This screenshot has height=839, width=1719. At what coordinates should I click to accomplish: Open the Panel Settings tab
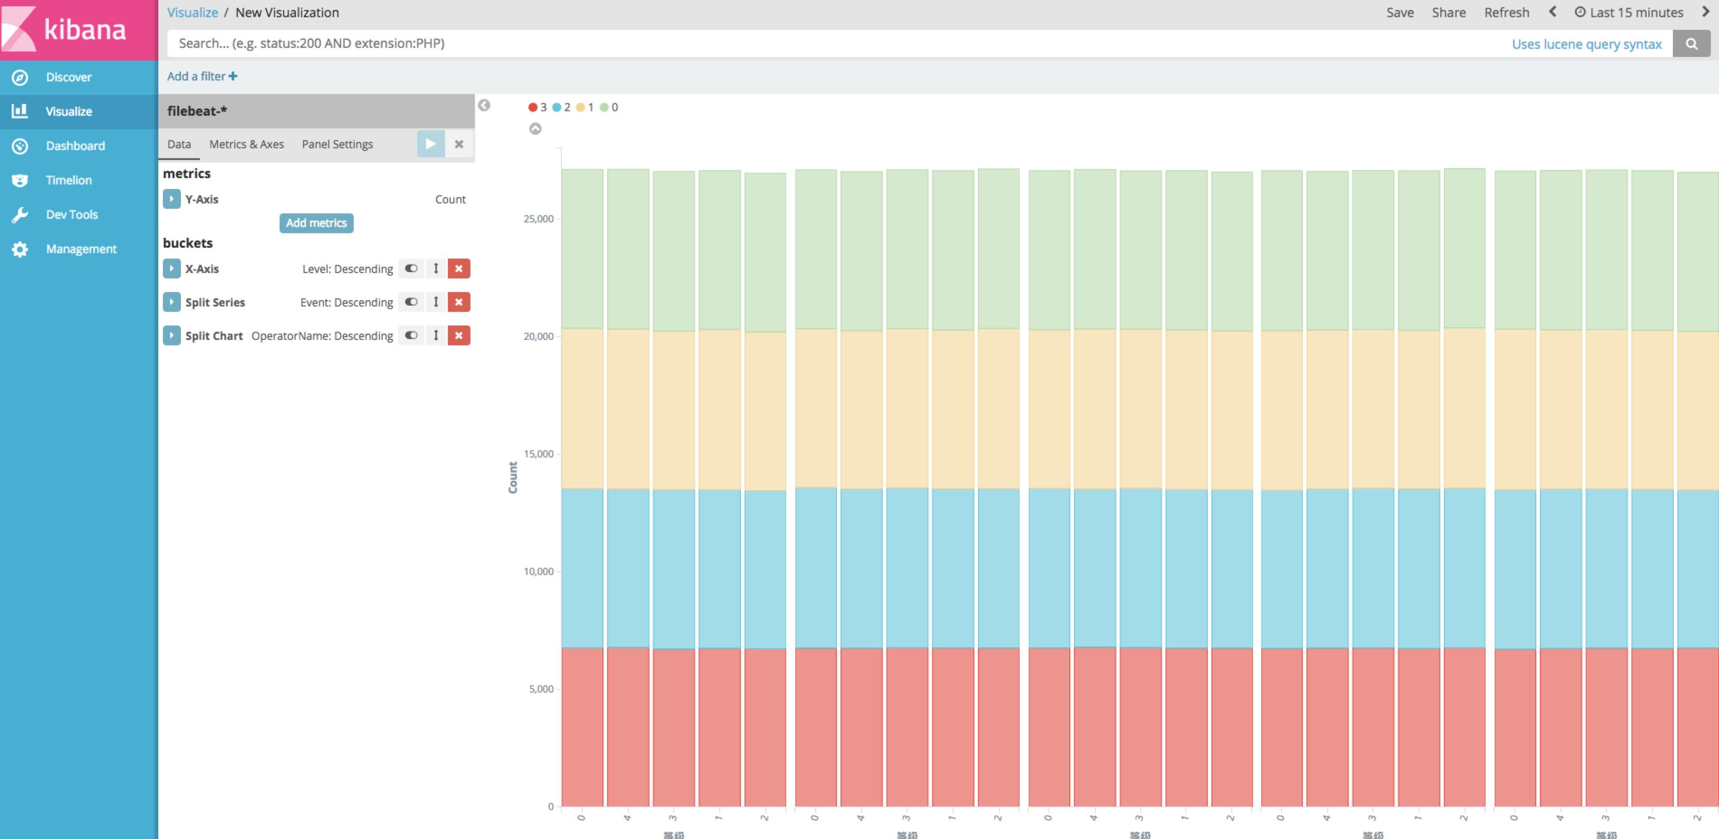337,143
